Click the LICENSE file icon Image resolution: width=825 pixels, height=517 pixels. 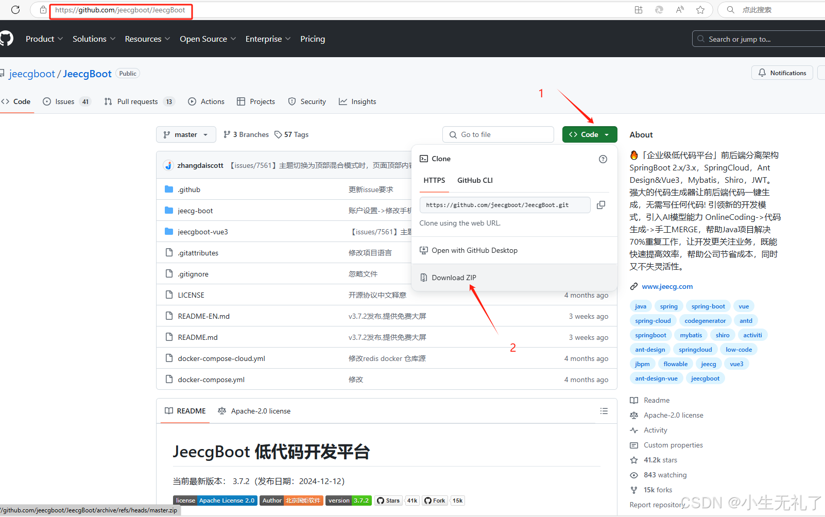coord(169,295)
